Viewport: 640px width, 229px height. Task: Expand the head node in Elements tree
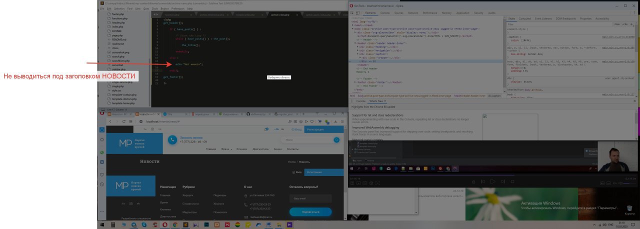coord(352,25)
